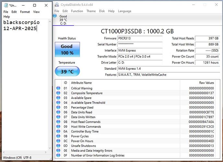
Task: Click status orb for Controller Busy Time
Action: (58, 131)
